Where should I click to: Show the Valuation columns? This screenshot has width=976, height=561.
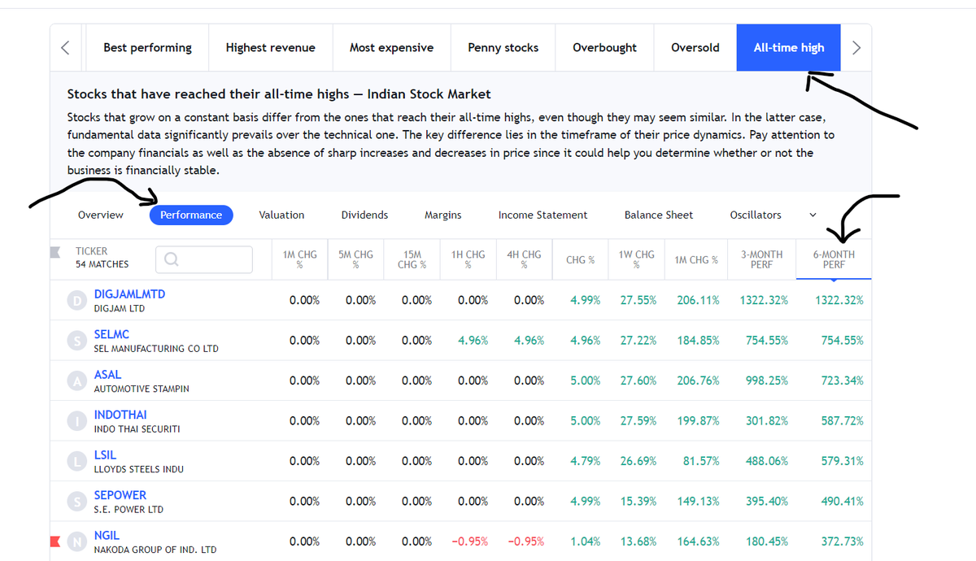click(281, 215)
